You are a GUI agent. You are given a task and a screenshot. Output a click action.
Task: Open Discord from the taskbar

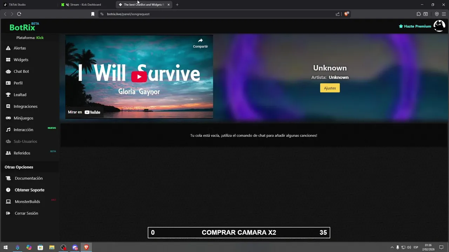coord(75,247)
